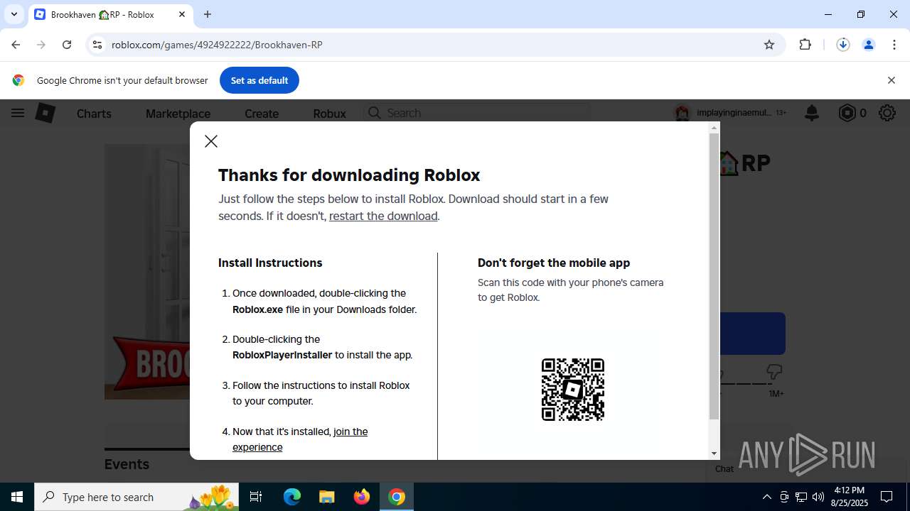The width and height of the screenshot is (910, 511).
Task: Select Robux in the navigation bar
Action: (329, 114)
